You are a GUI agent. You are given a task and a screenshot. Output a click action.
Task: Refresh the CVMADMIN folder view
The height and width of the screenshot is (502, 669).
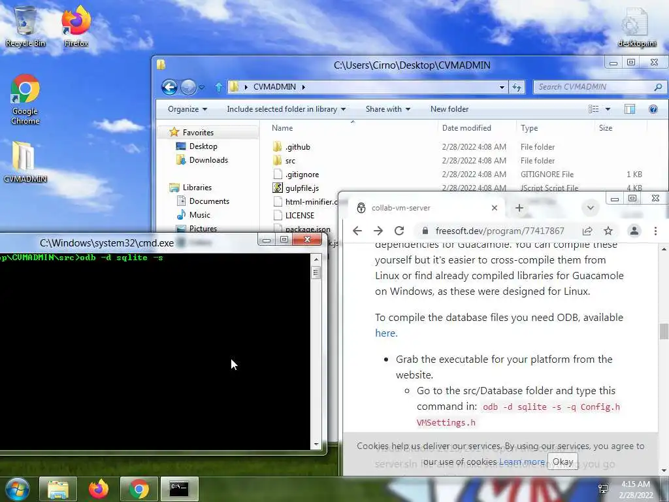tap(517, 87)
